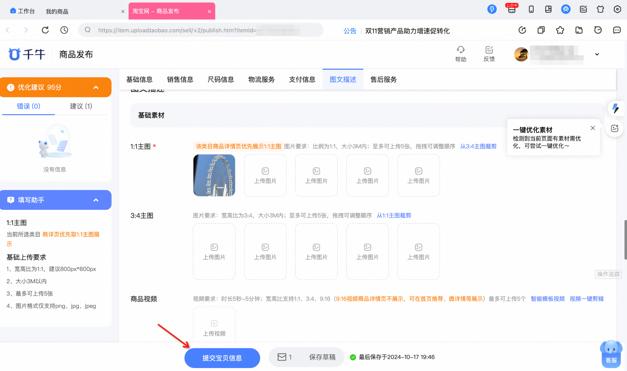Click the blue lightning icon in the top bar
Screen dimensions: 627x371
tap(492, 9)
